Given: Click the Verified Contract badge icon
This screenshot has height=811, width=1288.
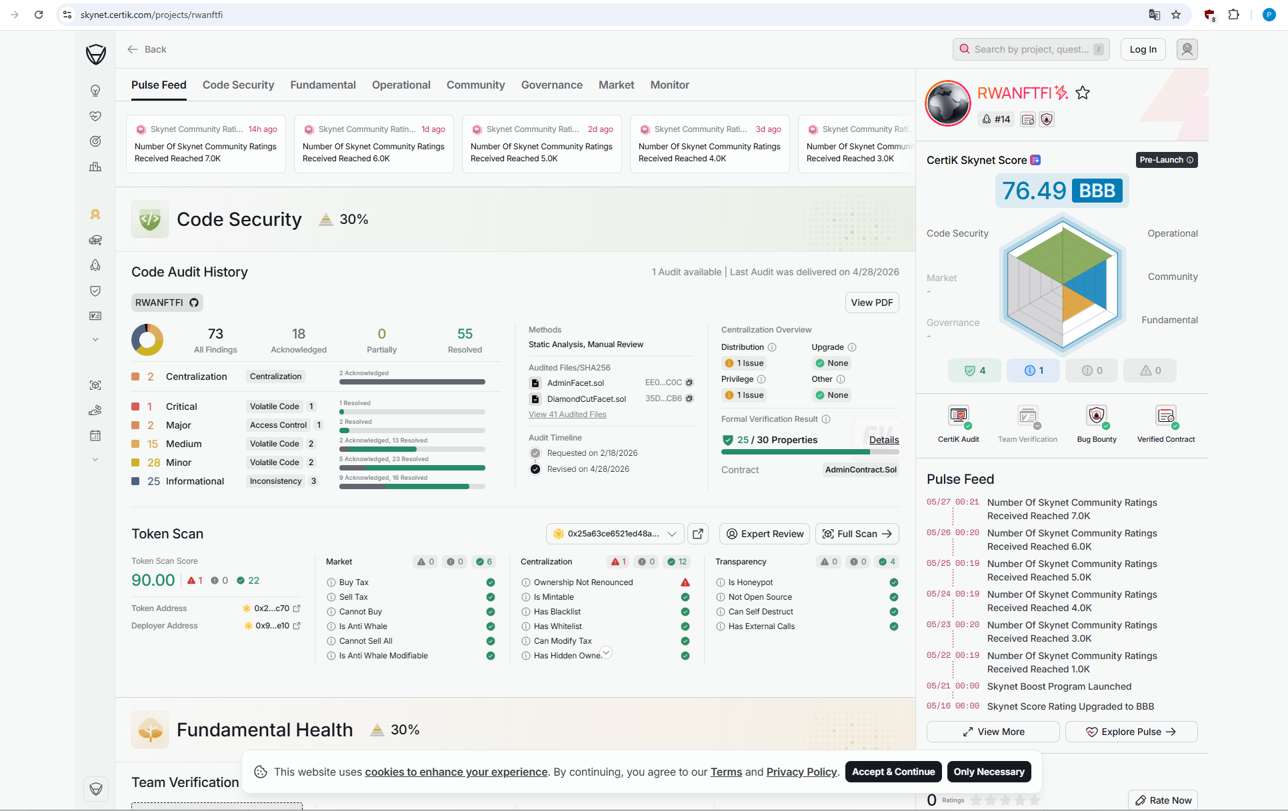Looking at the screenshot, I should pos(1166,416).
